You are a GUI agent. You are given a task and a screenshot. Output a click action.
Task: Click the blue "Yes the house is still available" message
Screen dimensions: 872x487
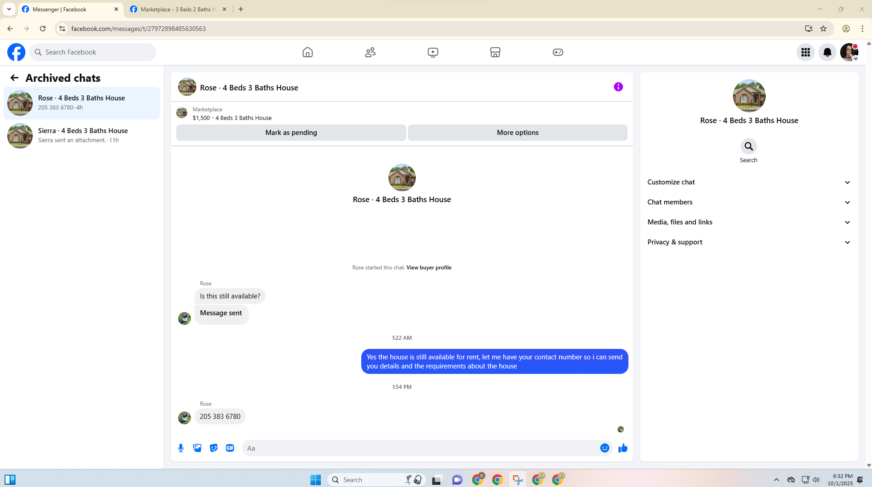point(495,362)
